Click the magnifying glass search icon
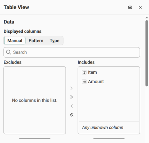Image resolution: width=149 pixels, height=143 pixels. coord(8,52)
